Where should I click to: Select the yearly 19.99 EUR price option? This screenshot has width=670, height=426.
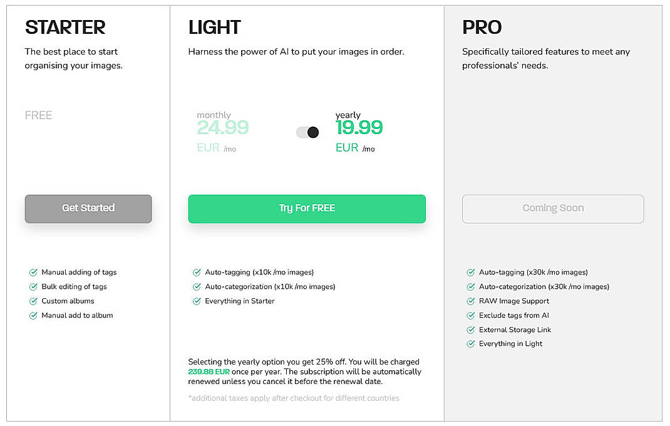361,127
